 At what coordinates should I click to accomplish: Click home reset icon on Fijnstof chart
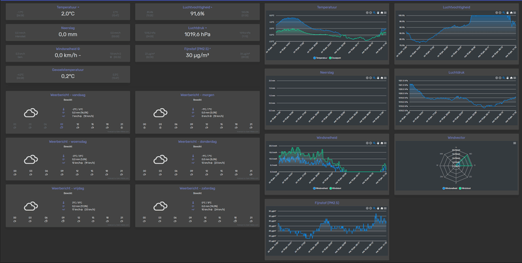click(382, 208)
